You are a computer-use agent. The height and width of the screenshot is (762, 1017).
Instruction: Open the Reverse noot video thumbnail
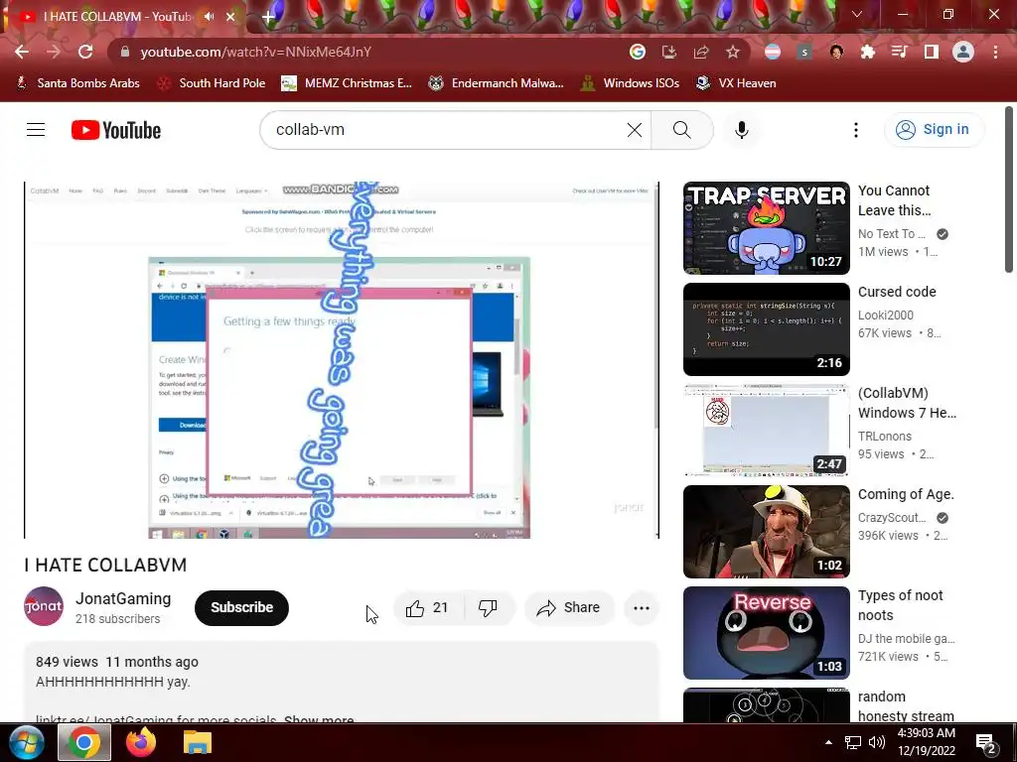[x=766, y=632]
